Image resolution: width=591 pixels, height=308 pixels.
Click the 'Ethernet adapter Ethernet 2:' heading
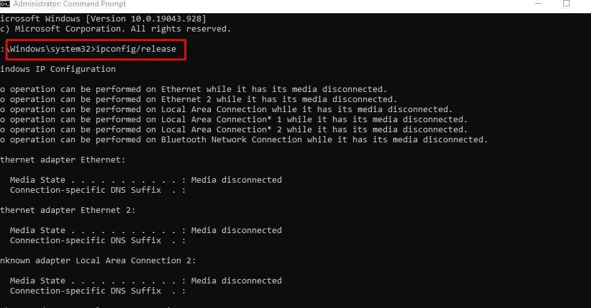68,210
